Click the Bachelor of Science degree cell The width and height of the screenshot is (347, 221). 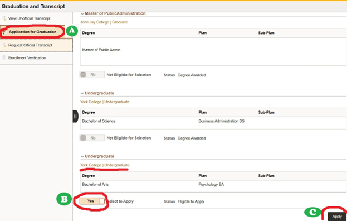(x=99, y=121)
